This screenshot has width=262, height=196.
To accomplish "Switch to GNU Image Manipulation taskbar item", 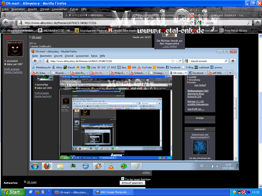I will point(113,192).
